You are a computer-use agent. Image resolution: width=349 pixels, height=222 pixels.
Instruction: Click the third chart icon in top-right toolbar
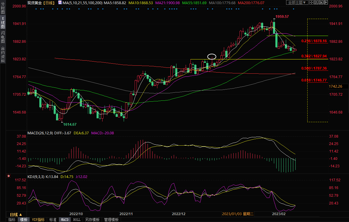pyautogui.click(x=320, y=2)
